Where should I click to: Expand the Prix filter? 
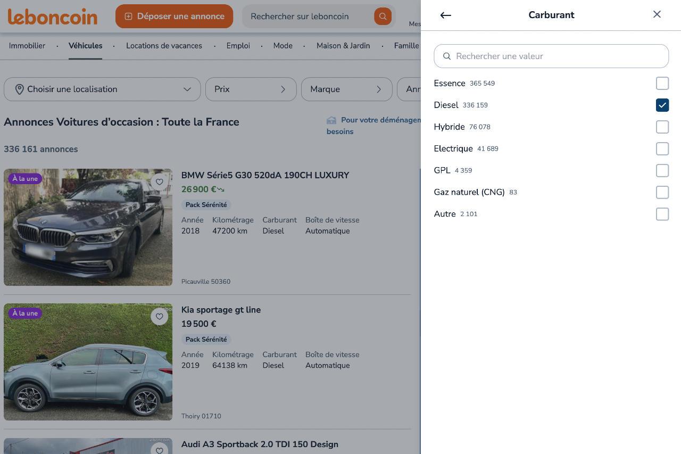tap(251, 89)
